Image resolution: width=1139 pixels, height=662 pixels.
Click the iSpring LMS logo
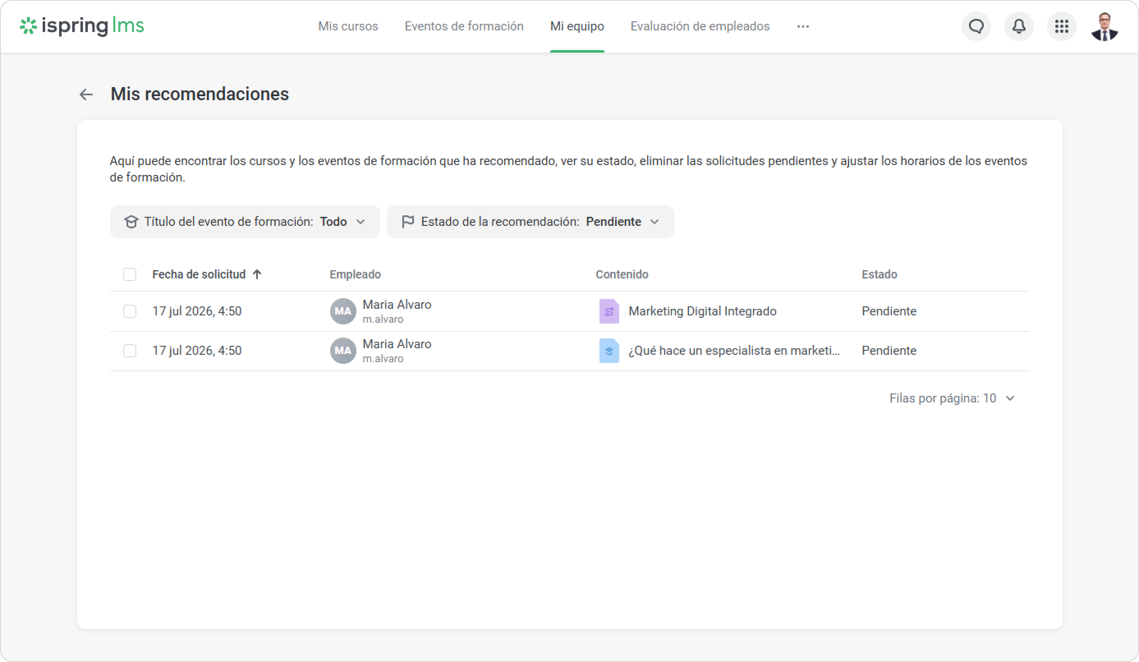pos(82,26)
